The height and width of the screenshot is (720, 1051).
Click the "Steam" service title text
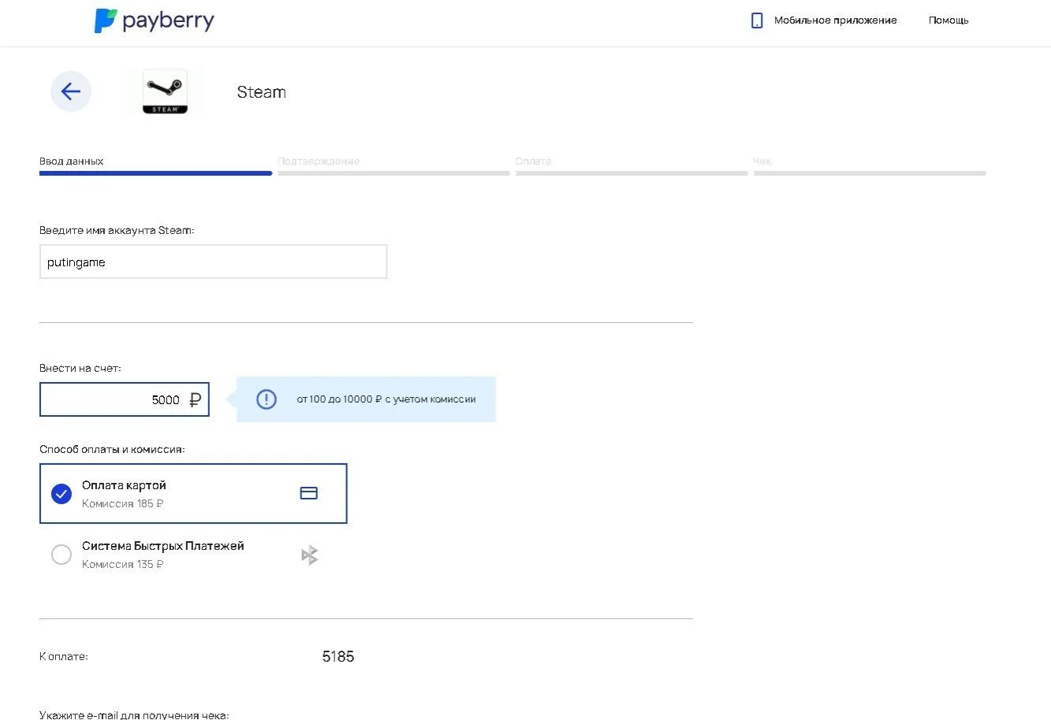pyautogui.click(x=262, y=92)
